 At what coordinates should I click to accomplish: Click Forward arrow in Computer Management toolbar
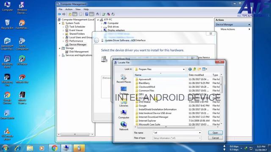[64, 14]
